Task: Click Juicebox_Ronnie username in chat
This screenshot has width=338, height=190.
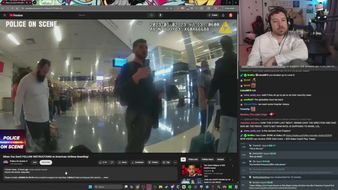Action: pos(250,123)
